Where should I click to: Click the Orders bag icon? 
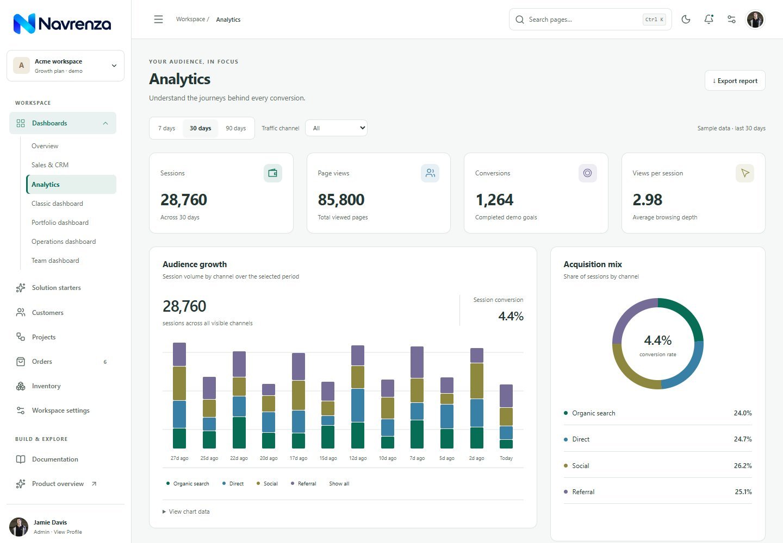(x=21, y=362)
